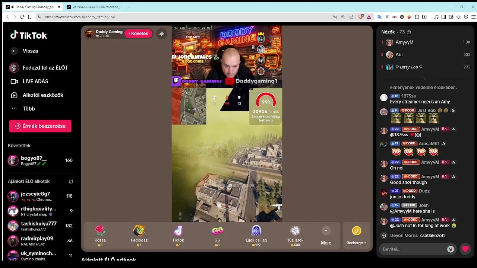Click commenter name Josh
Image resolution: width=477 pixels, height=268 pixels.
[x=423, y=205]
